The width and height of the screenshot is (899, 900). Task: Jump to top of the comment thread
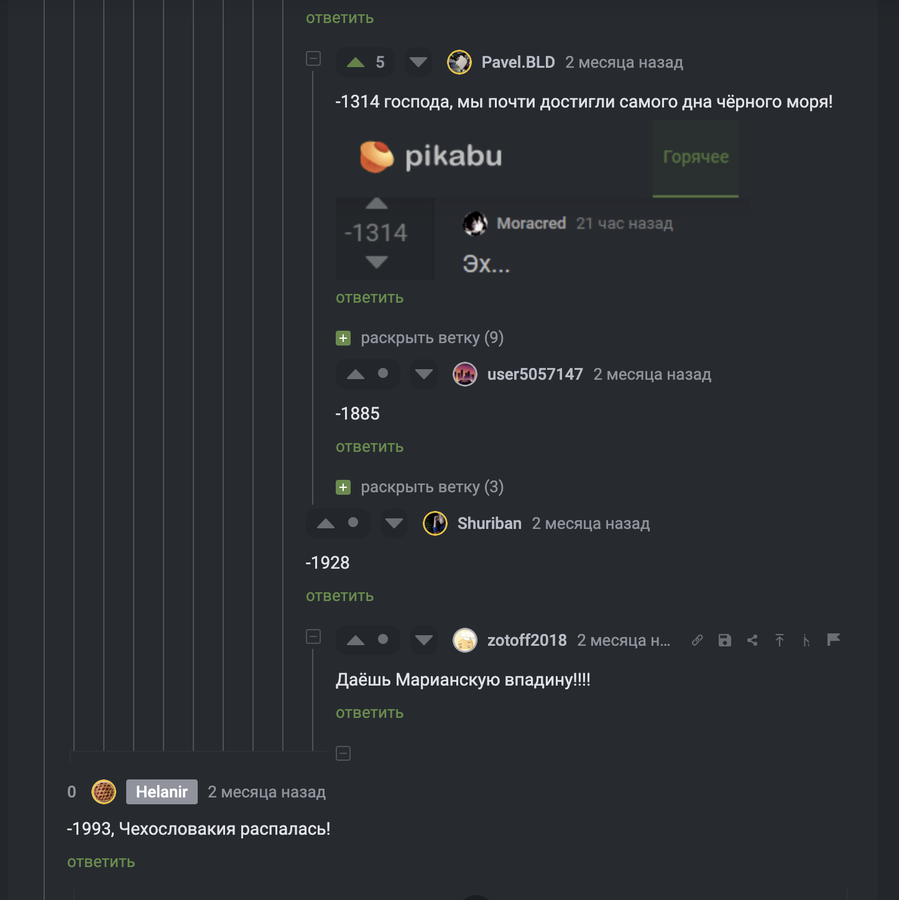tap(780, 640)
